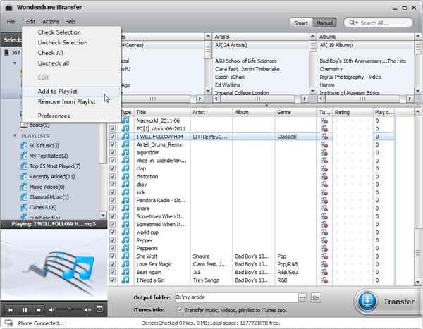Toggle checkbox for I Need a Girl
Image resolution: width=423 pixels, height=329 pixels.
(x=113, y=280)
